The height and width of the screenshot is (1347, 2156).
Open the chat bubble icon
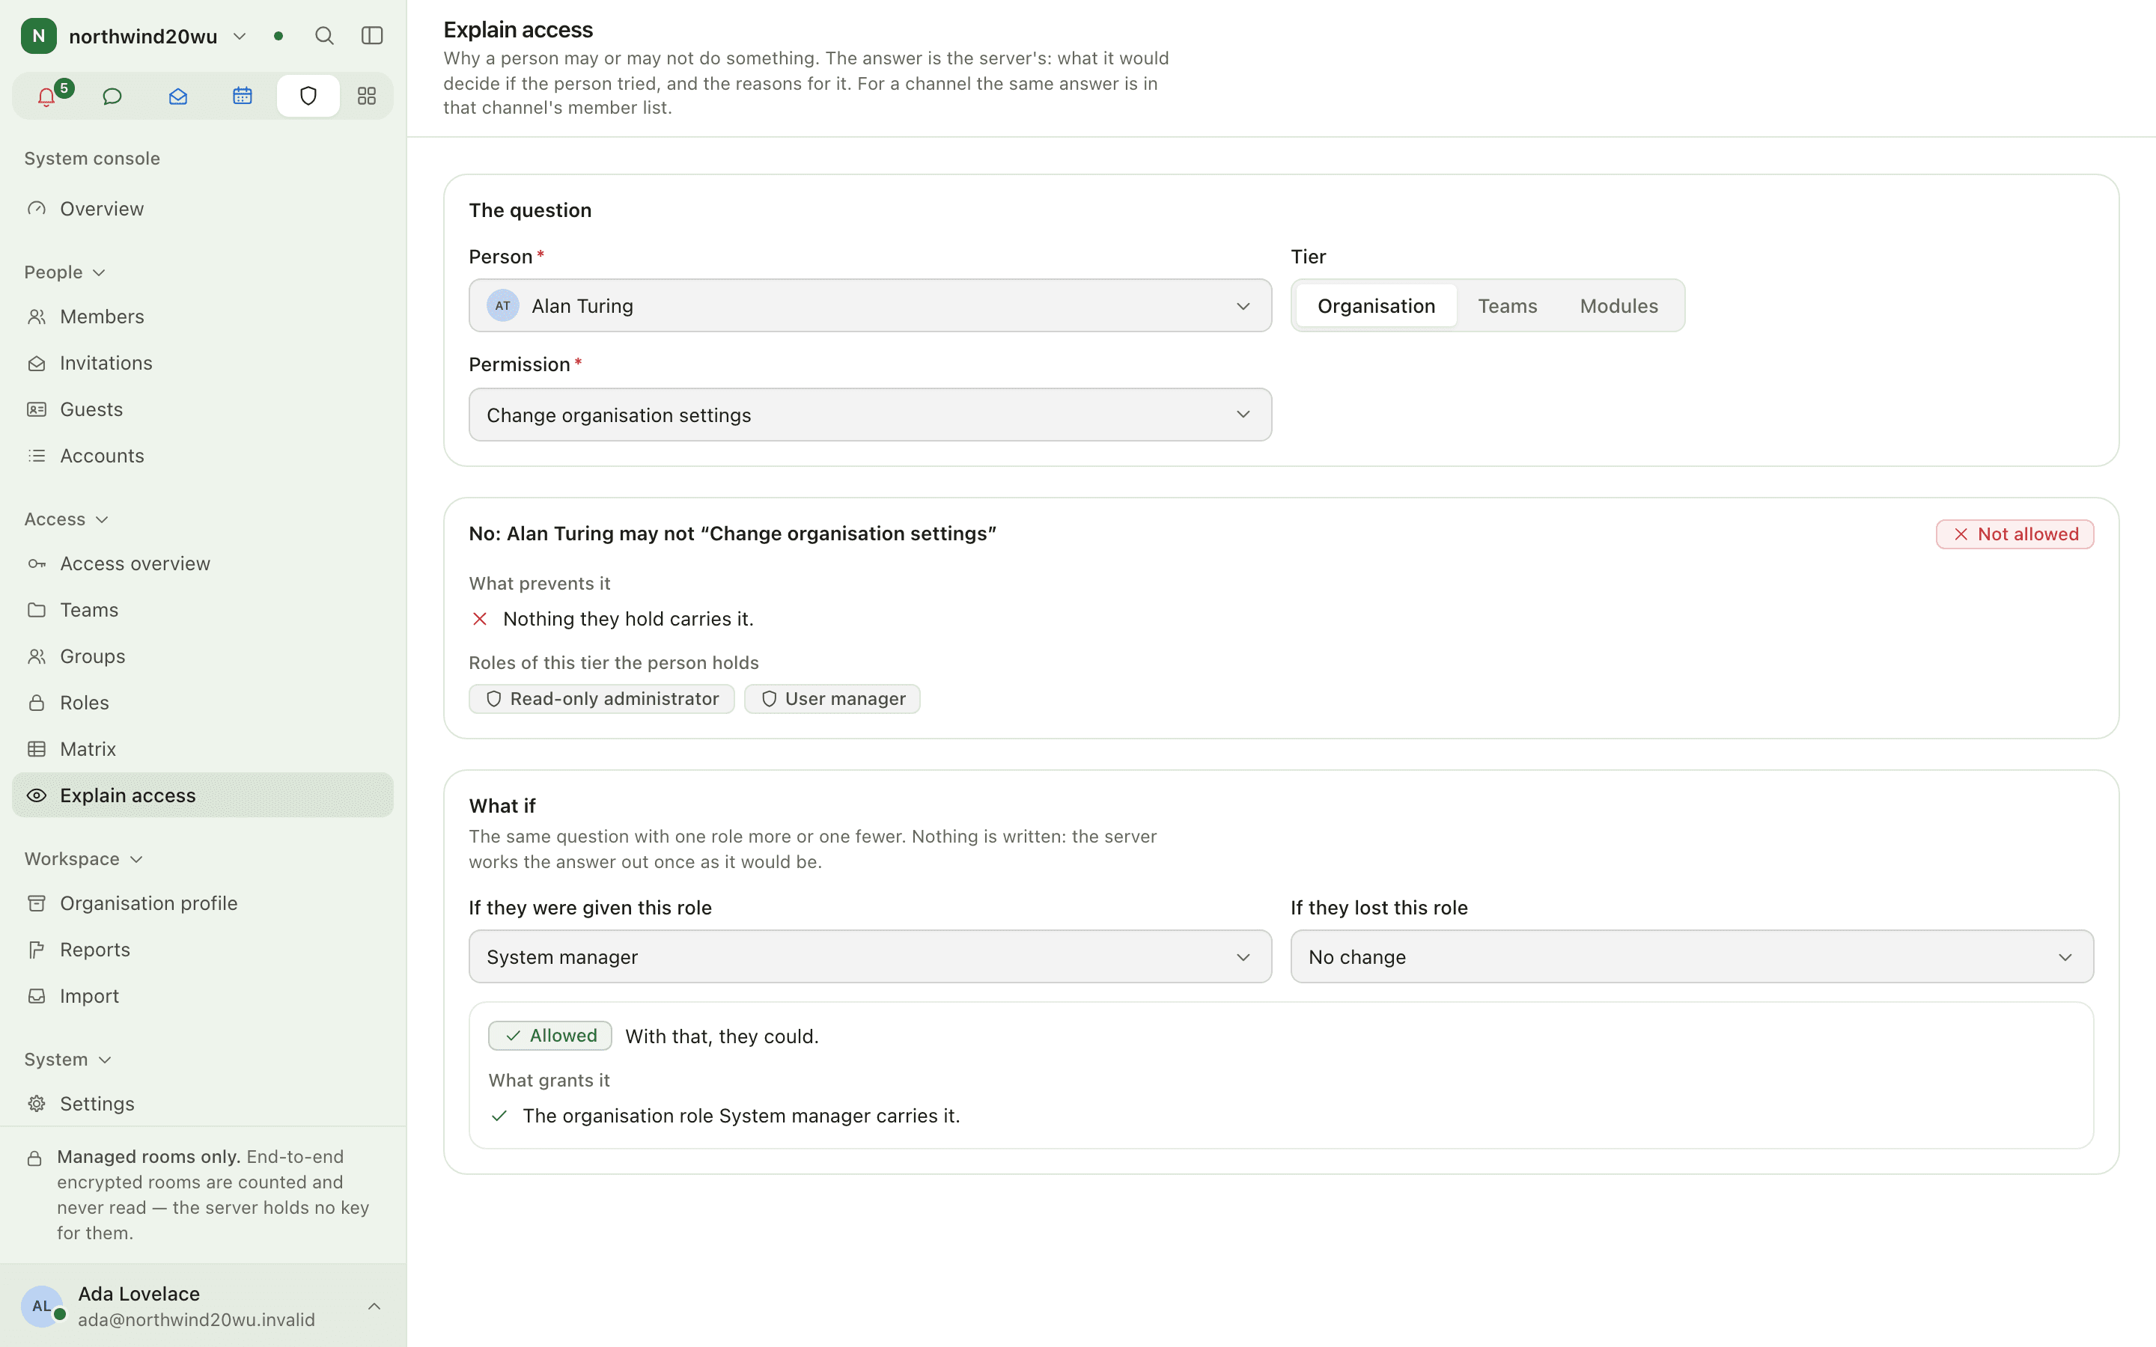[112, 95]
